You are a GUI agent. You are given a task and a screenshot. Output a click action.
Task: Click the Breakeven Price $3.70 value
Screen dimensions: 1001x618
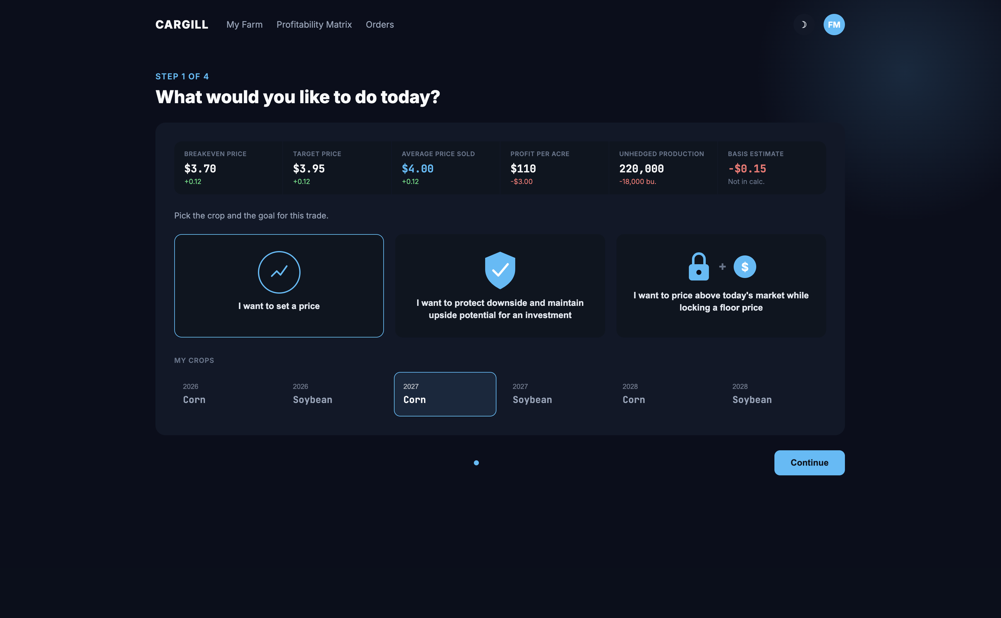pyautogui.click(x=200, y=169)
